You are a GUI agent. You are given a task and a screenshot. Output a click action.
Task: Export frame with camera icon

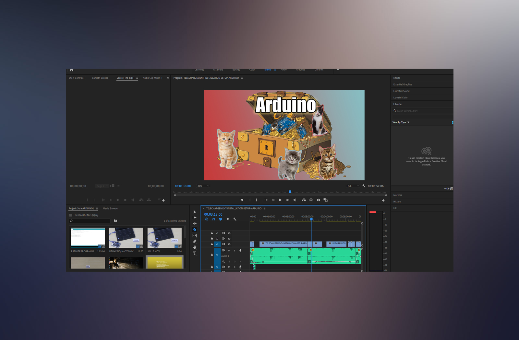(x=318, y=200)
